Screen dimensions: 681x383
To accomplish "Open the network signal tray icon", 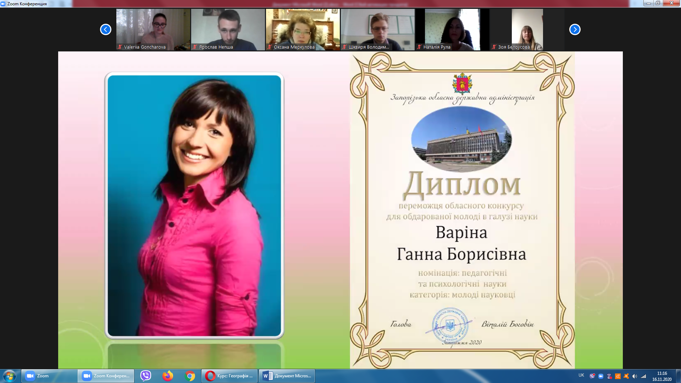I will pos(643,376).
